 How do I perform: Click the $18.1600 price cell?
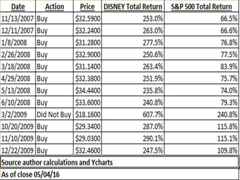point(87,114)
